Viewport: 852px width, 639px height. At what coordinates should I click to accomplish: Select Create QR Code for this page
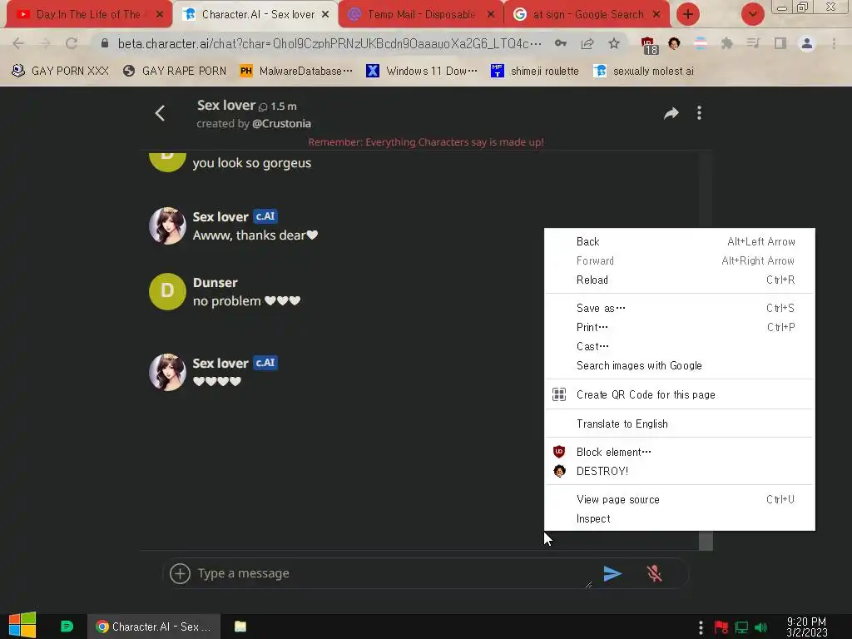(x=679, y=394)
